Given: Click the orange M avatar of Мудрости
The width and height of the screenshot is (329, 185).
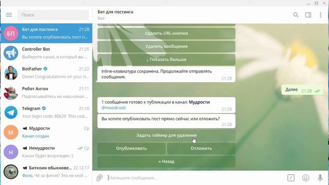Looking at the screenshot, I should tap(11, 132).
